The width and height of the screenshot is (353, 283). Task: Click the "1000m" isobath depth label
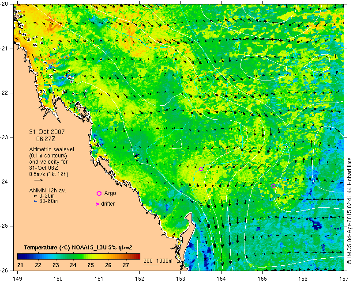[x=164, y=261]
